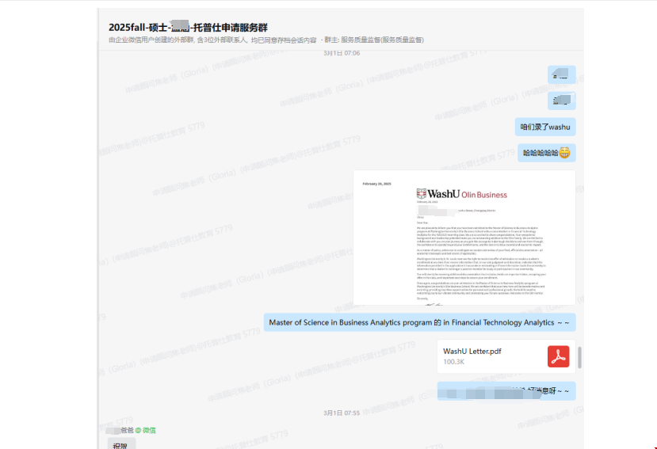Click the chat scrollbar thumb

tap(580, 357)
